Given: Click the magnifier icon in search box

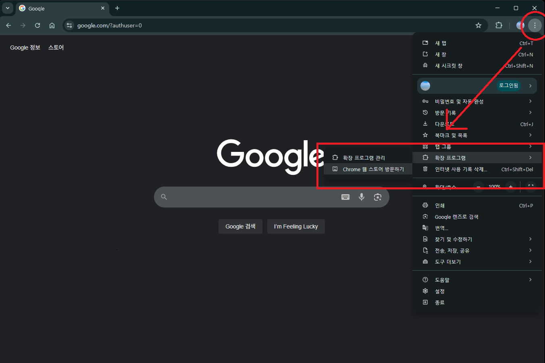Looking at the screenshot, I should click(x=164, y=197).
